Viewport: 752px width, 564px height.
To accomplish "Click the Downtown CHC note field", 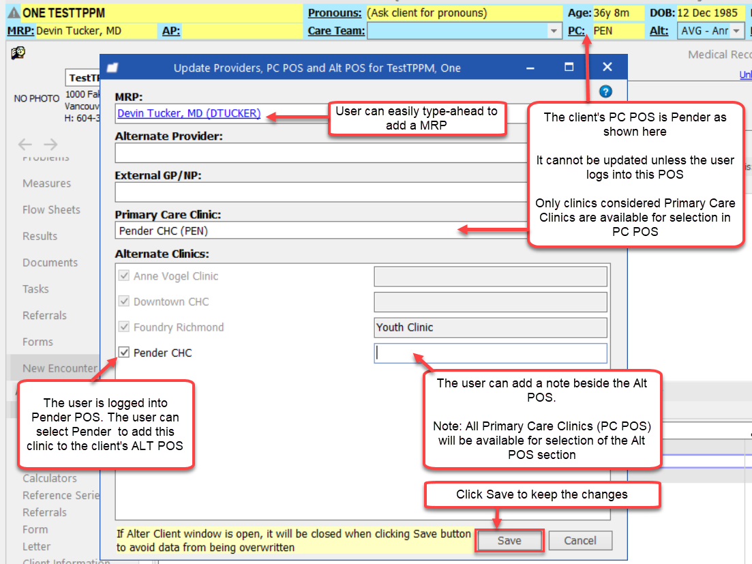I will tap(491, 302).
